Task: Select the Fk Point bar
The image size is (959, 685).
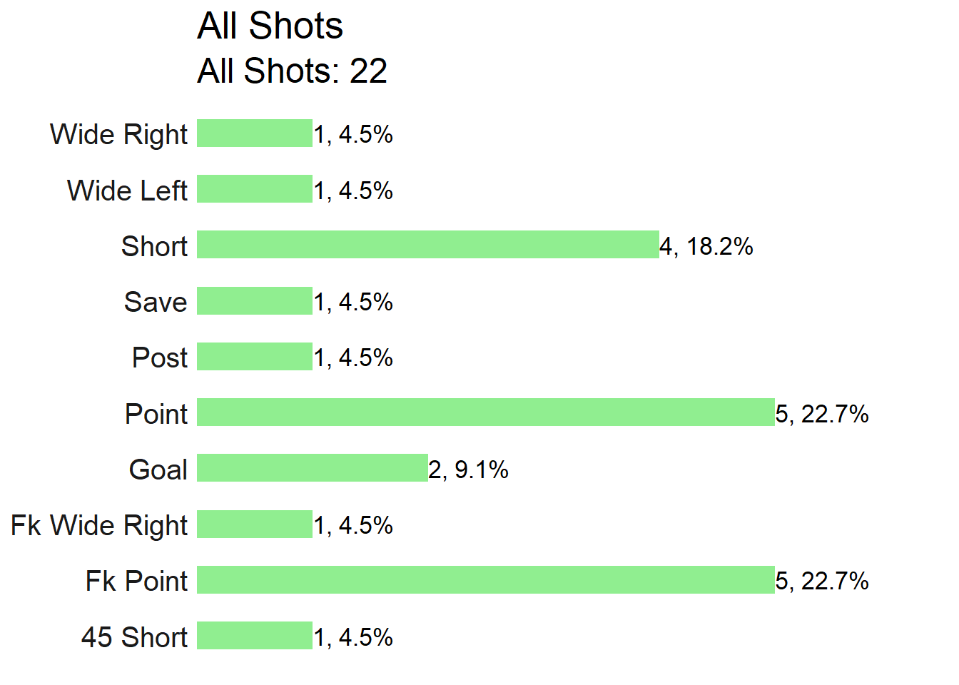Action: click(486, 580)
